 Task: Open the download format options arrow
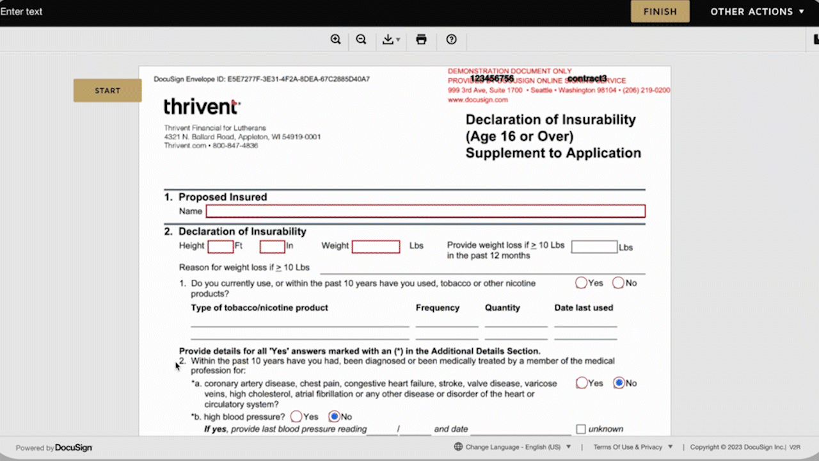click(x=397, y=39)
